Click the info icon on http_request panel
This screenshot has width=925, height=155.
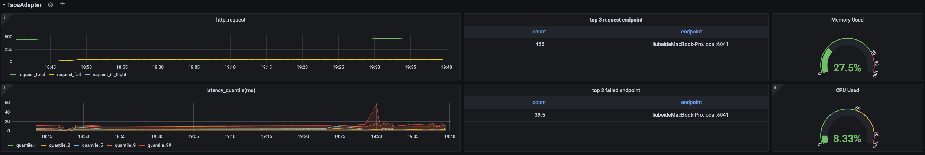pyautogui.click(x=4, y=17)
